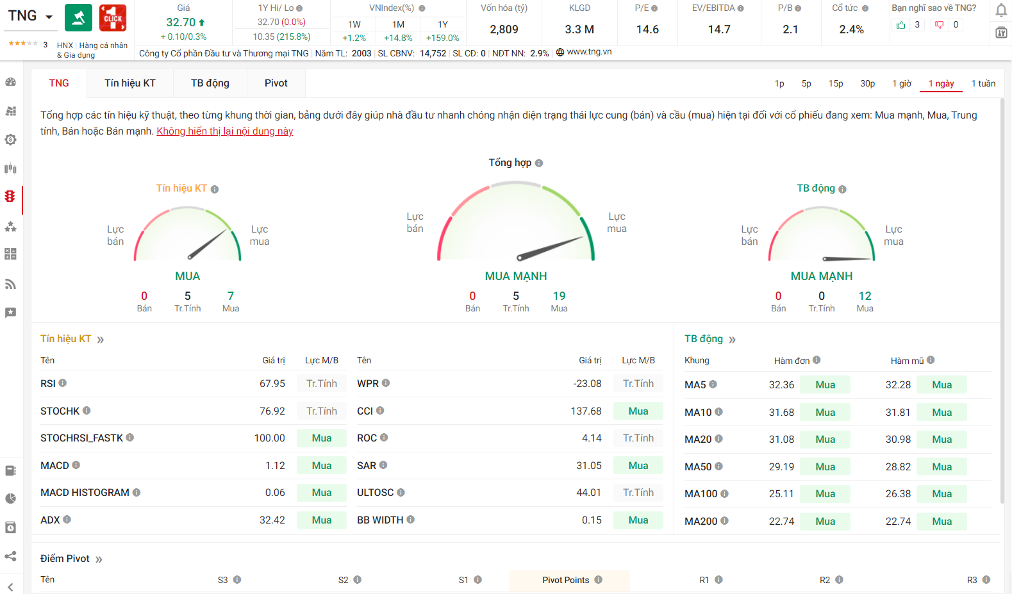
Task: Click the RSS feed sidebar icon
Action: point(10,284)
